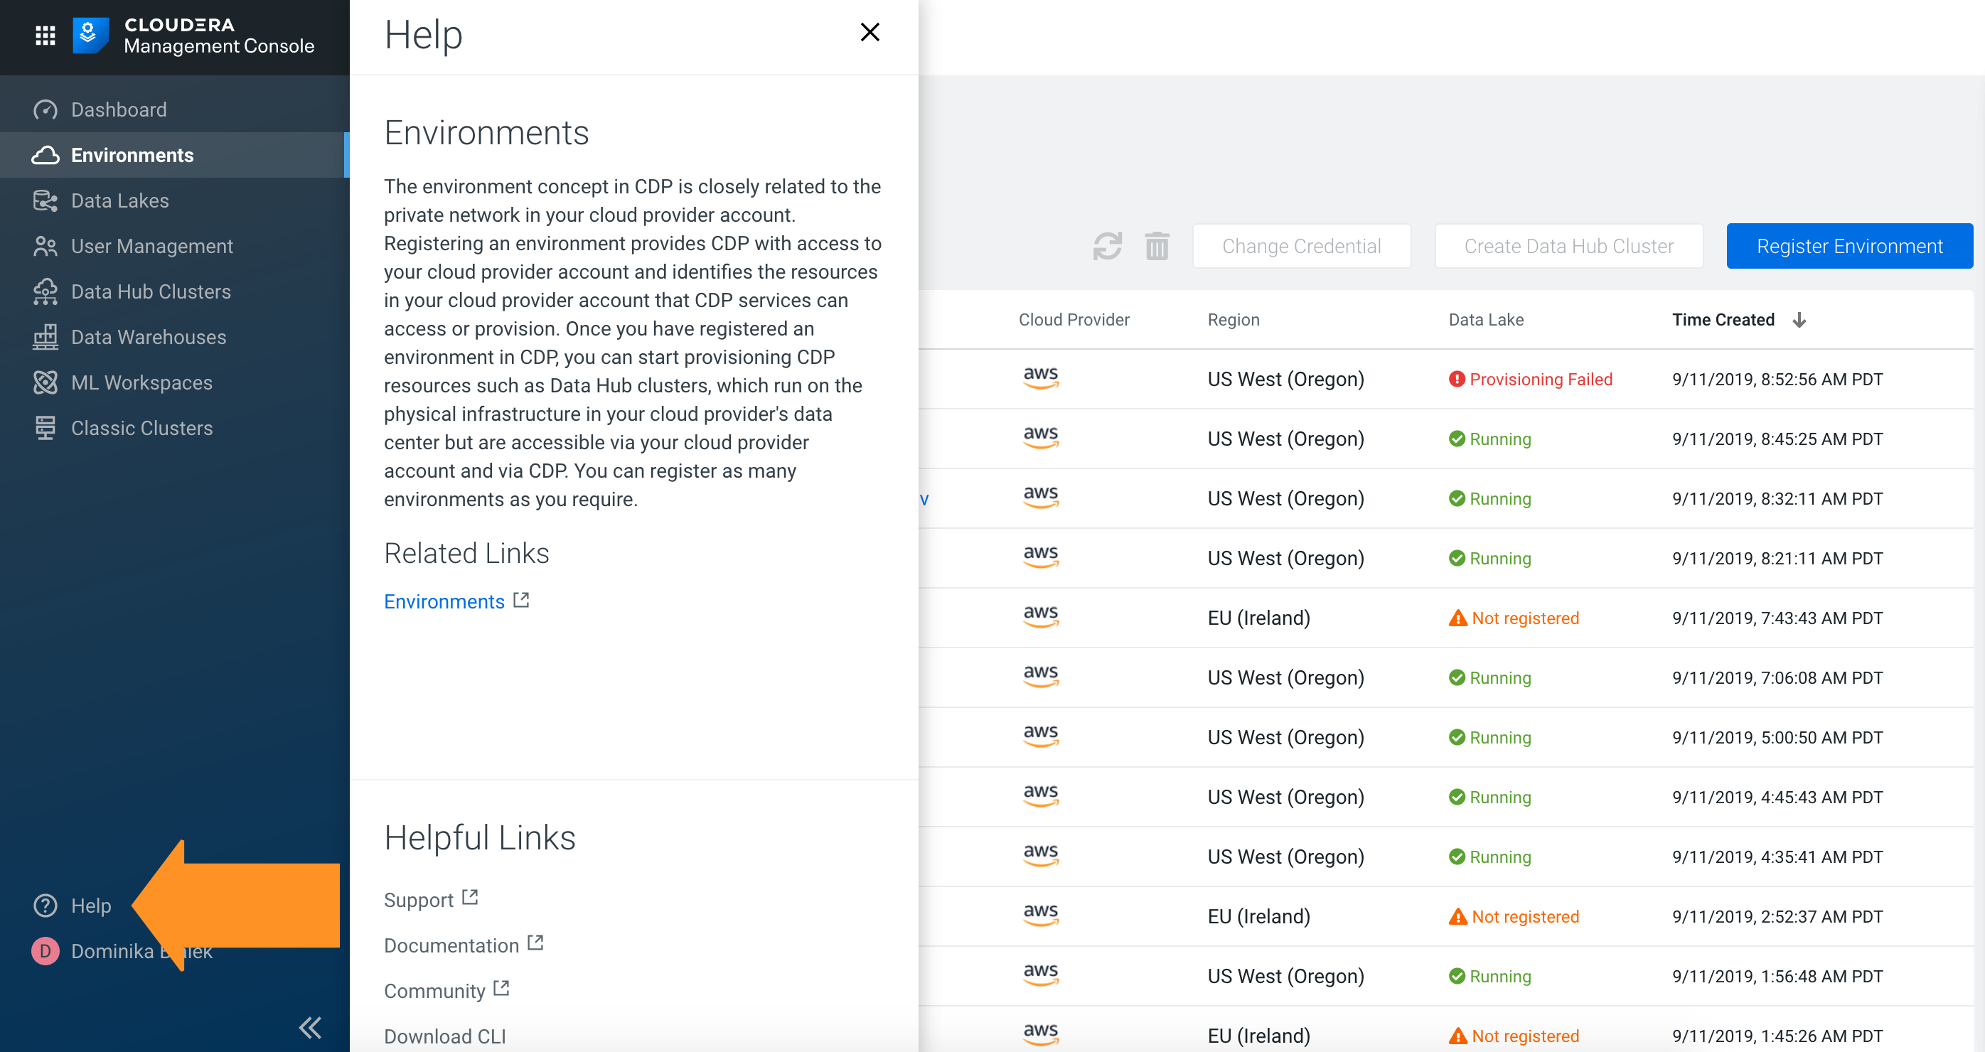Click the delete trash can icon
1985x1052 pixels.
point(1157,247)
